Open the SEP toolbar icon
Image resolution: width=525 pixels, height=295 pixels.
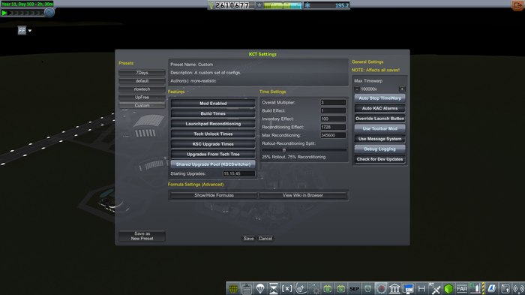coord(354,288)
